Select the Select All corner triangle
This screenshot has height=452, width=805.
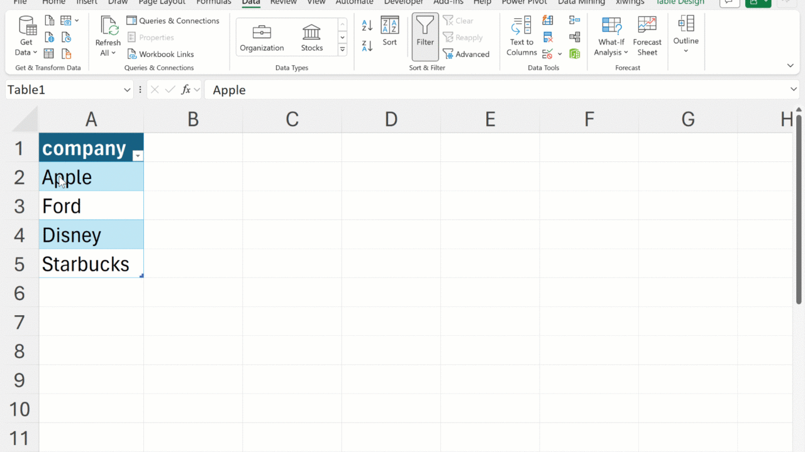click(x=25, y=119)
